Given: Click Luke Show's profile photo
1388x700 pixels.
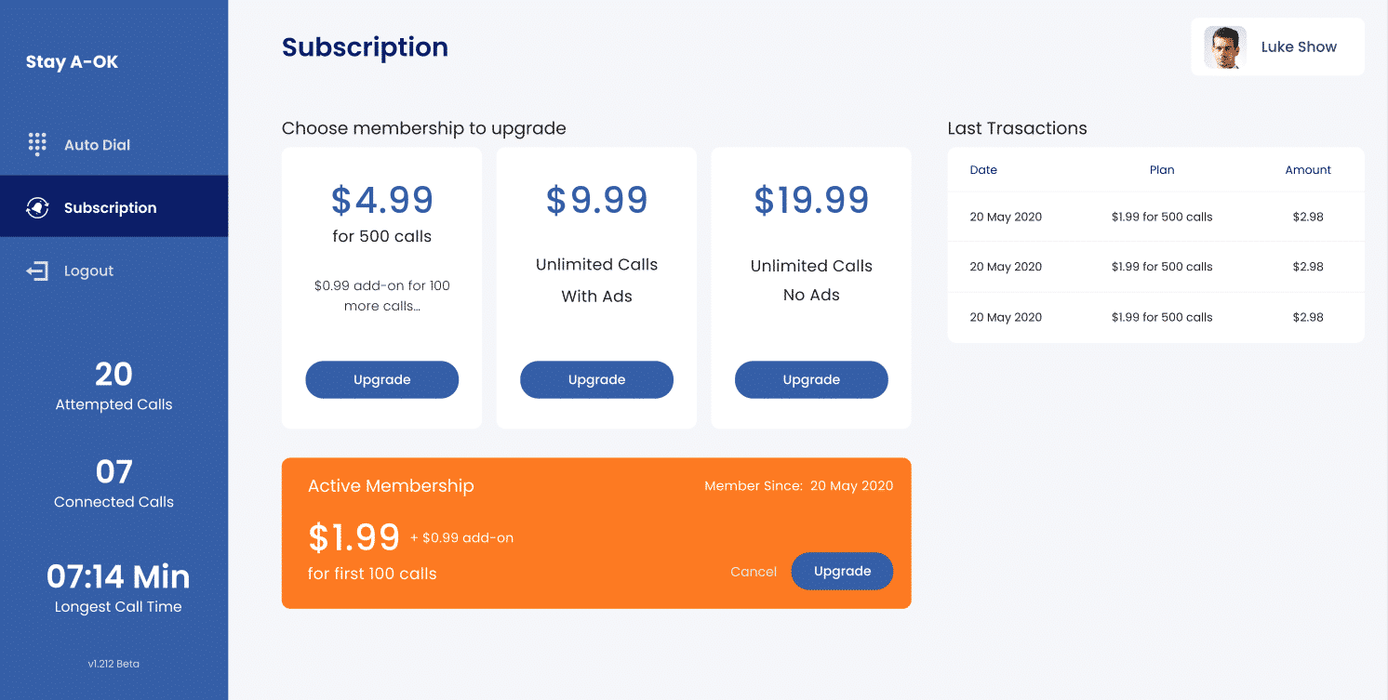Looking at the screenshot, I should (1225, 46).
